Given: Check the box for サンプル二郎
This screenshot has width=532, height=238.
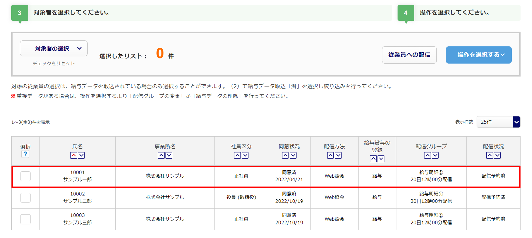Looking at the screenshot, I should click(26, 198).
